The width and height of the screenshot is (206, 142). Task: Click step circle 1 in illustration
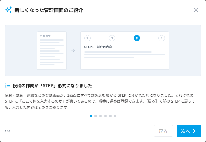point(87,38)
